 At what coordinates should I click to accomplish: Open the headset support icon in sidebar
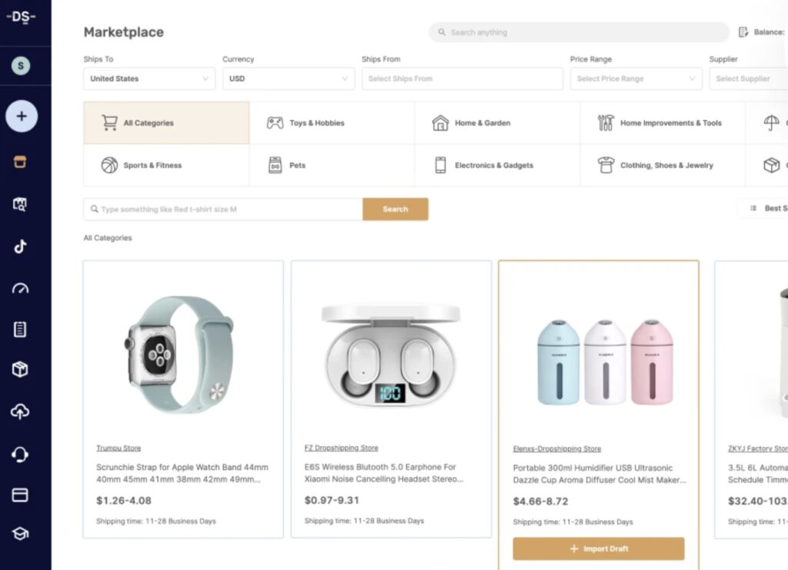(x=20, y=453)
